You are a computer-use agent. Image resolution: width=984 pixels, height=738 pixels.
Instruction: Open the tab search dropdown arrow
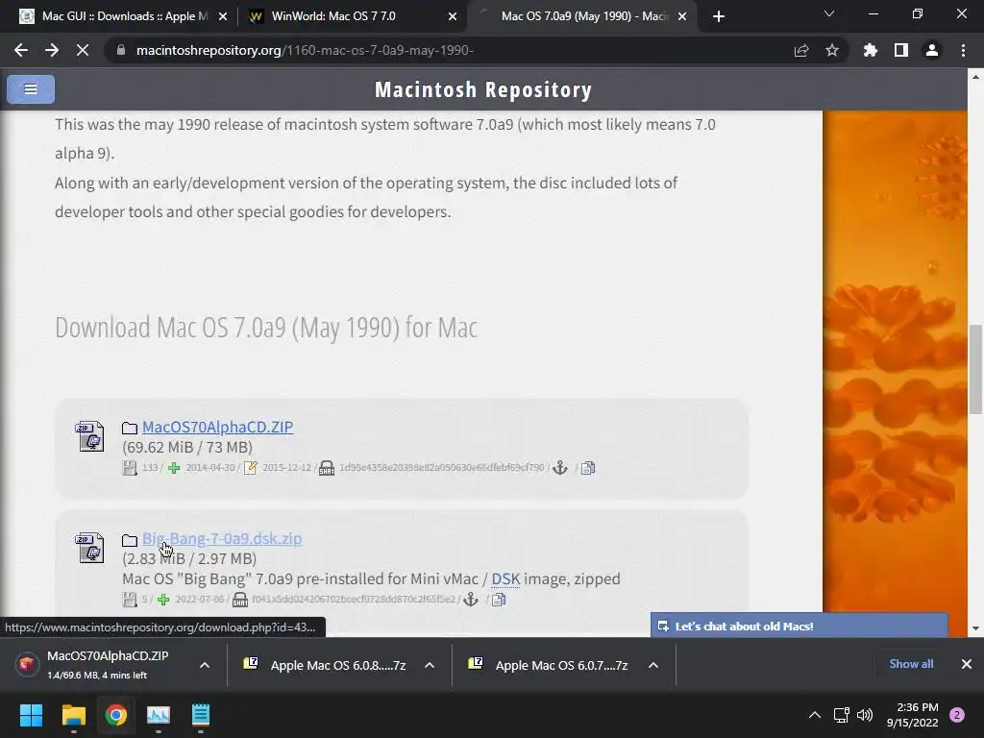[829, 14]
